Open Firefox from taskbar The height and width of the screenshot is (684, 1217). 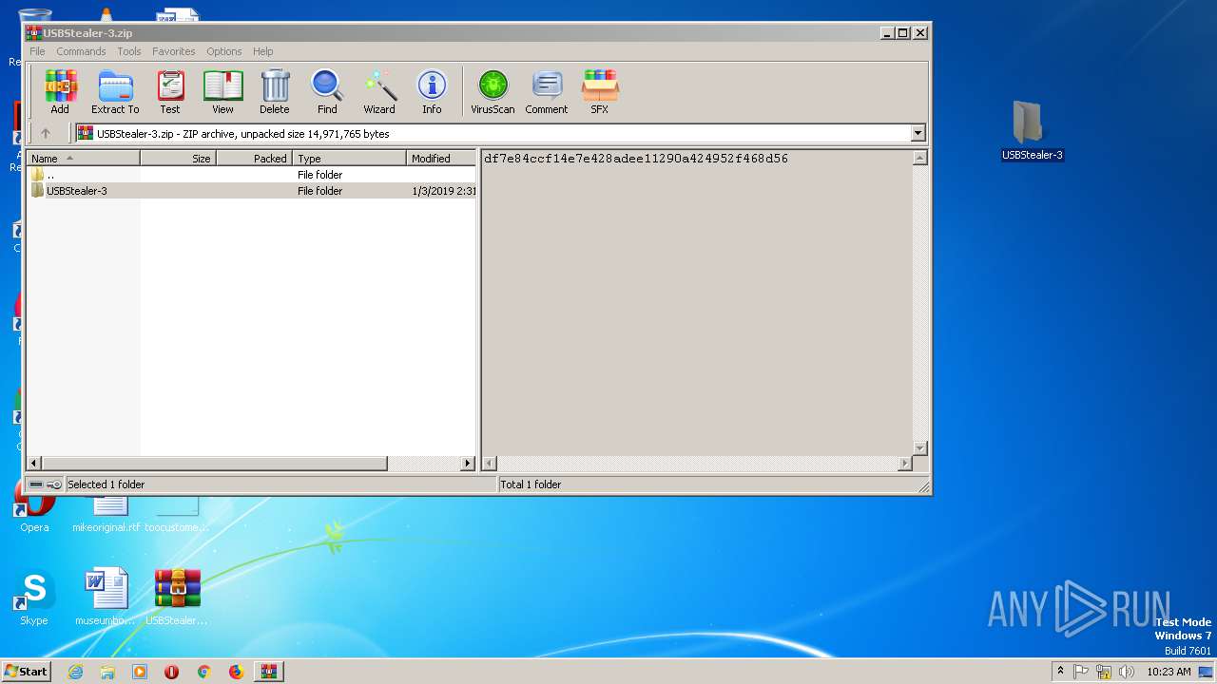(x=236, y=672)
